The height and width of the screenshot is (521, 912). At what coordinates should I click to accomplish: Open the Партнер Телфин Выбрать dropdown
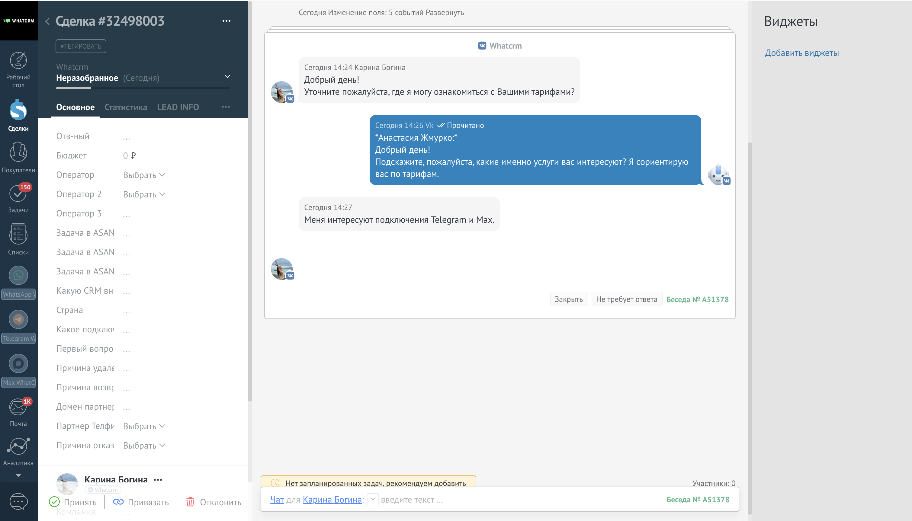pos(144,426)
